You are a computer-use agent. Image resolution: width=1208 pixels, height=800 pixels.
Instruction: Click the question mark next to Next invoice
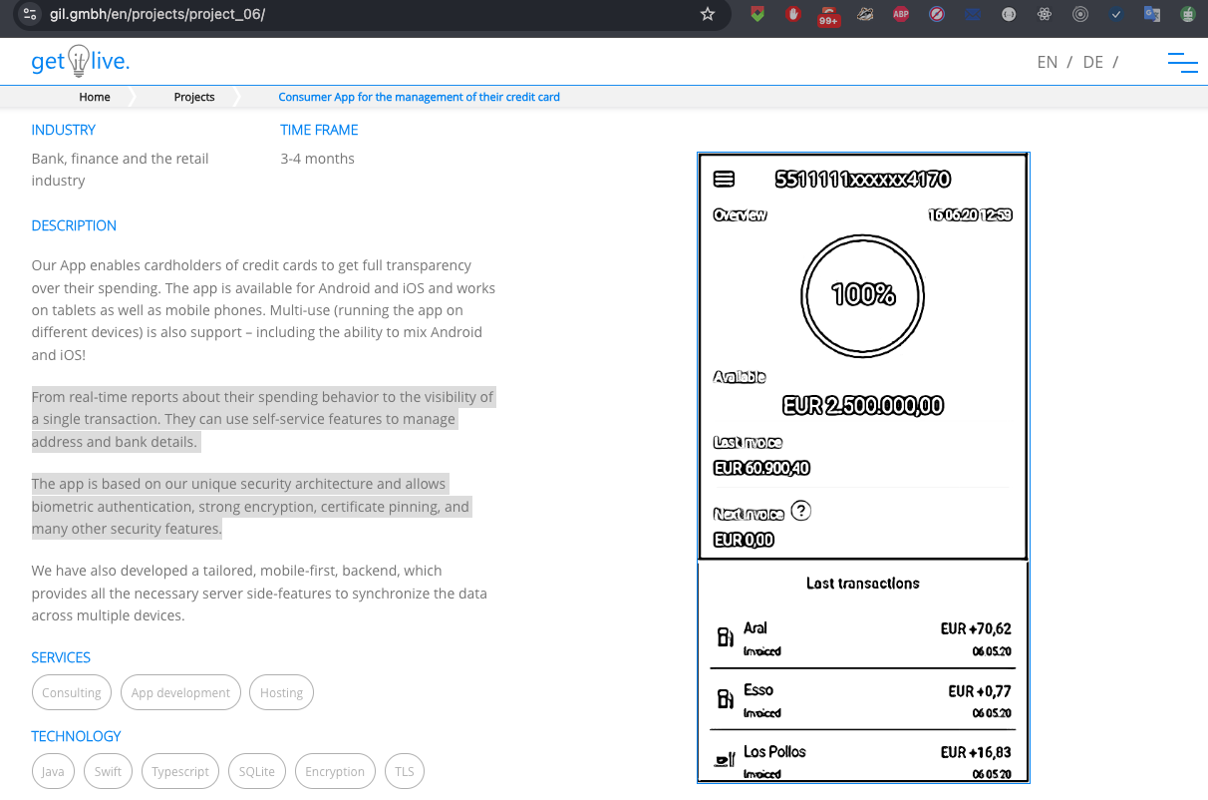click(800, 511)
